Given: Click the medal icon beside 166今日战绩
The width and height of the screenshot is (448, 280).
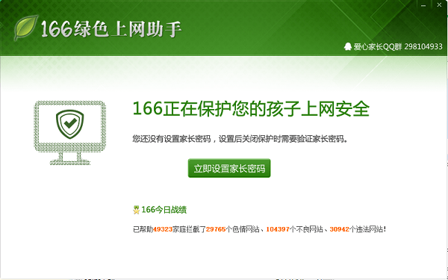Looking at the screenshot, I should click(x=137, y=210).
